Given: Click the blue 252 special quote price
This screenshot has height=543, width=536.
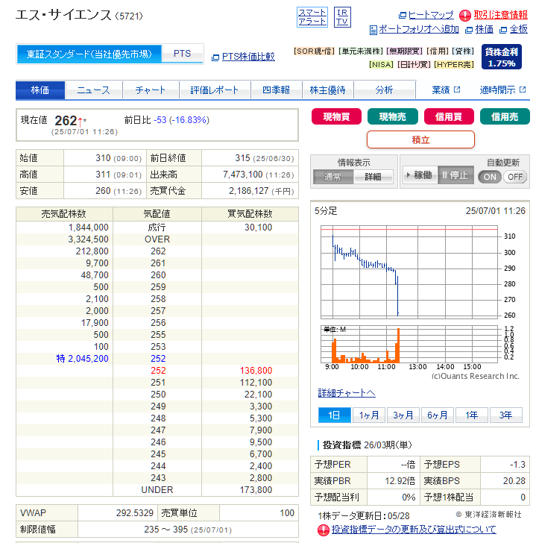Looking at the screenshot, I should click(158, 359).
